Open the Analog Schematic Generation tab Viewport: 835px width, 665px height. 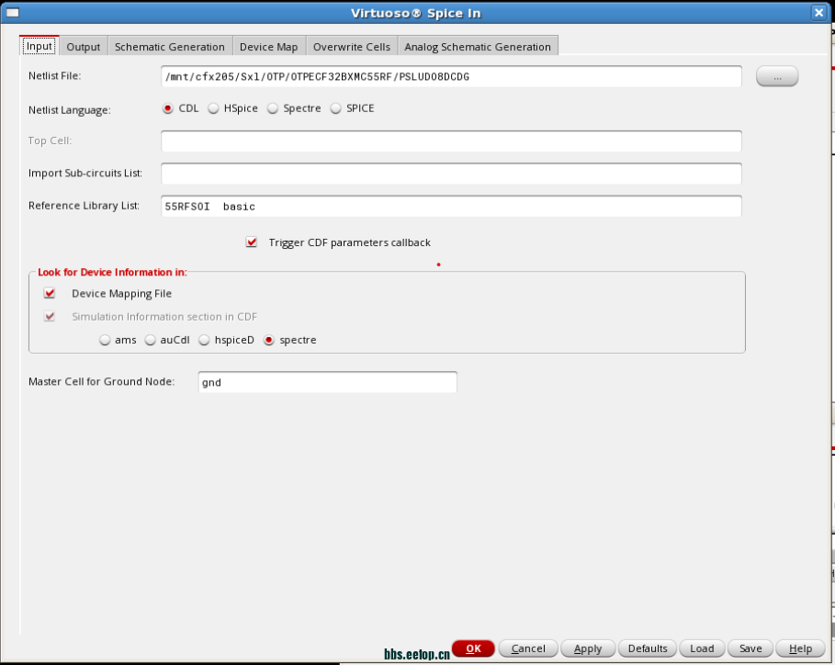(478, 47)
